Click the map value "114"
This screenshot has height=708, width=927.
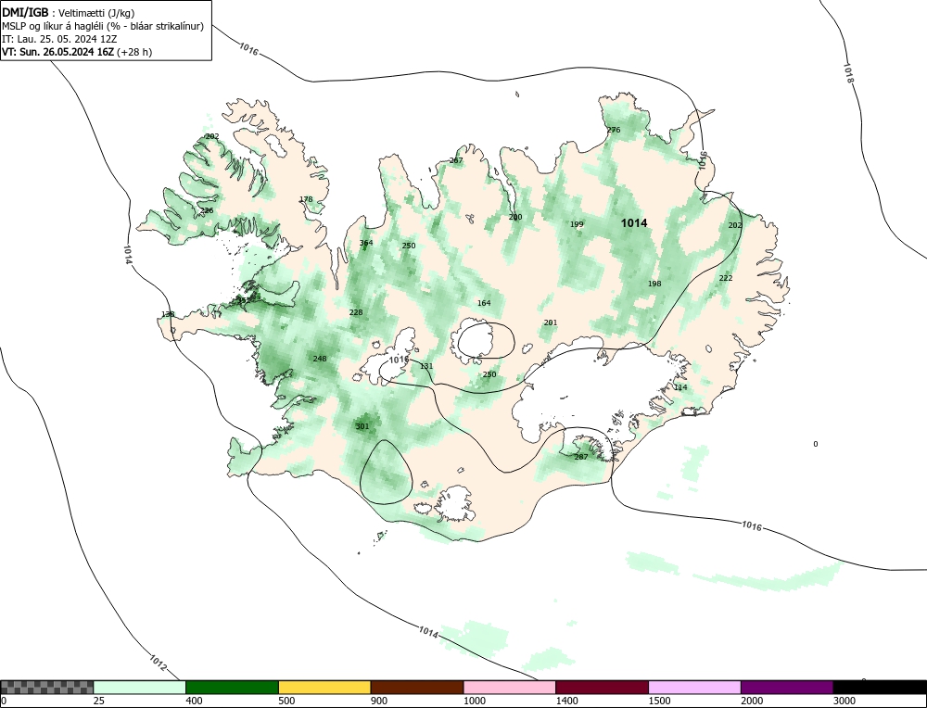pos(680,387)
